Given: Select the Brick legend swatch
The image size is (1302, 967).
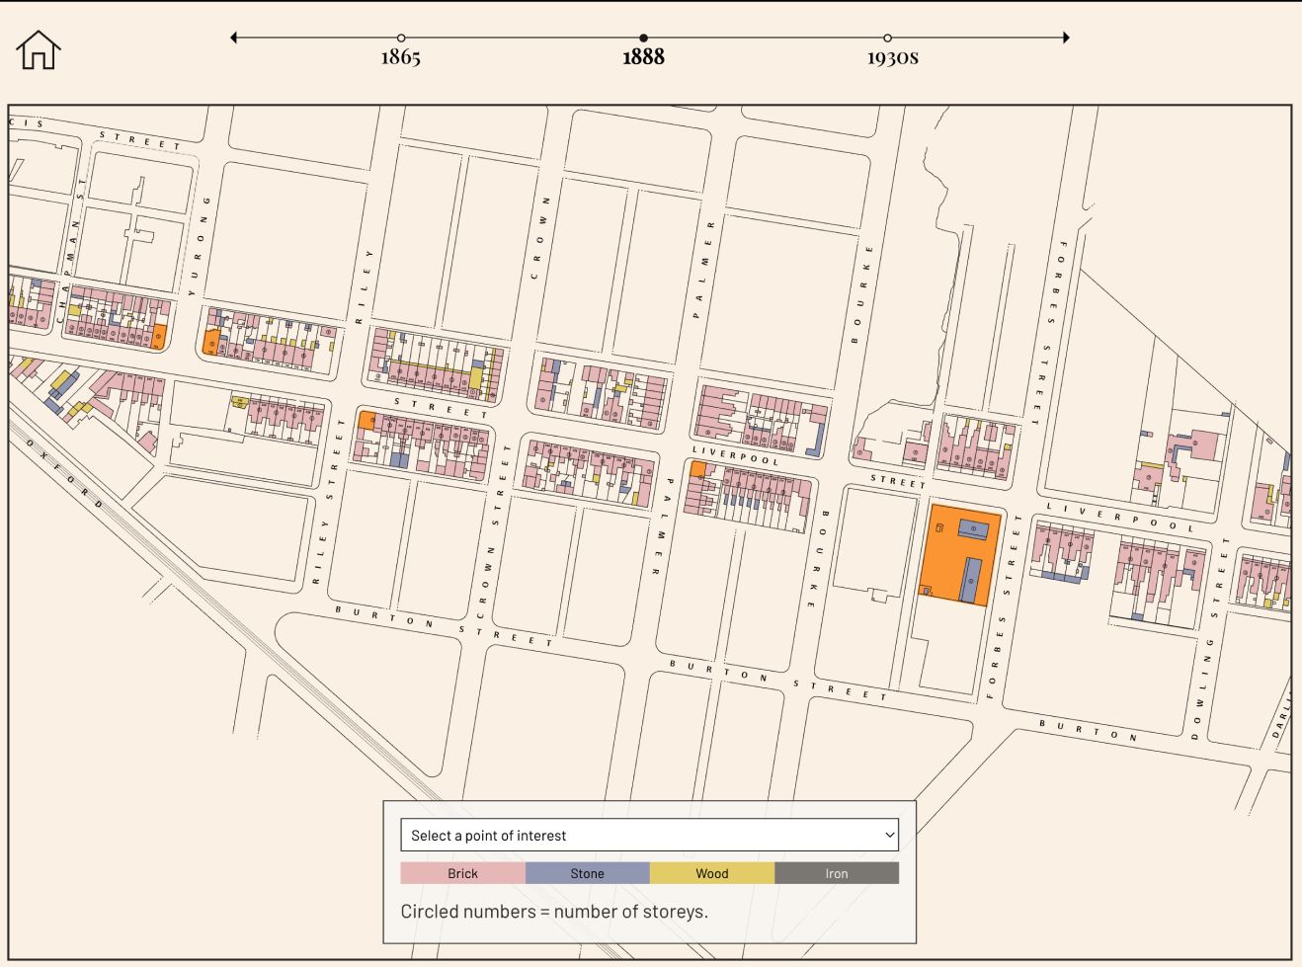Looking at the screenshot, I should click(461, 873).
